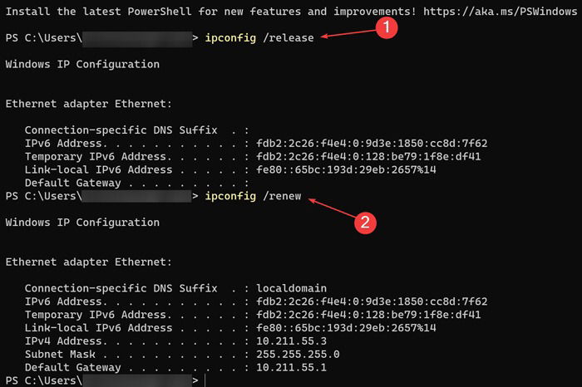
Task: Click the blurred username on the first prompt
Action: [x=137, y=38]
